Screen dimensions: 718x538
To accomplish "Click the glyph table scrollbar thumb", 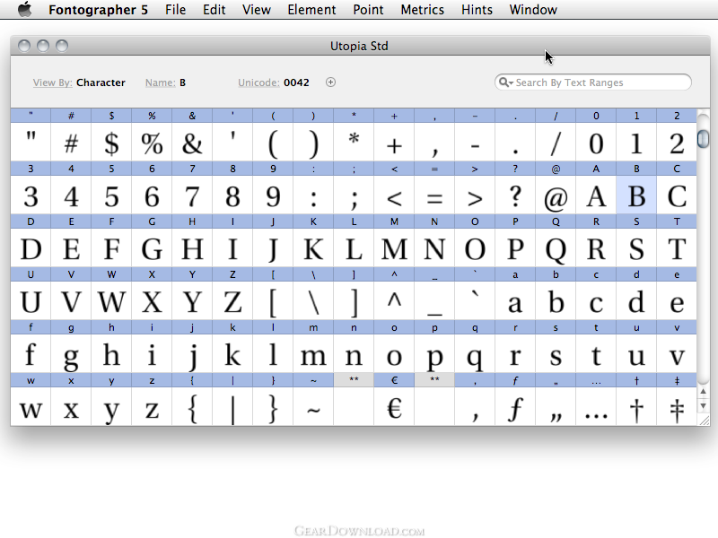I will coord(703,139).
